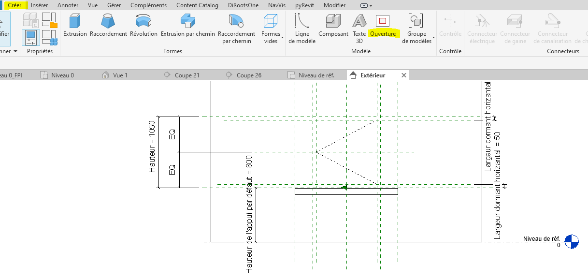The image size is (588, 280).
Task: Switch to the Insérer ribbon tab
Action: click(39, 5)
